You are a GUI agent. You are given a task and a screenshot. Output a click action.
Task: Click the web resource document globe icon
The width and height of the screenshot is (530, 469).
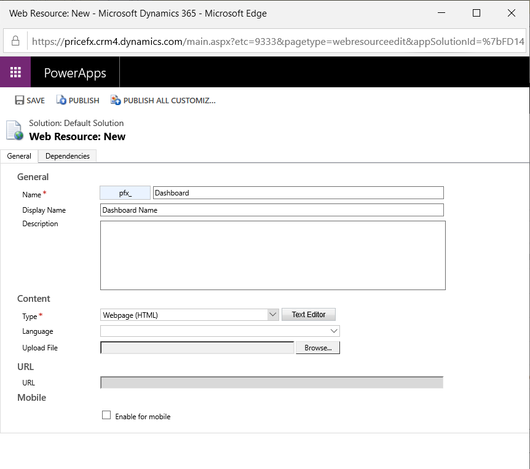point(14,130)
